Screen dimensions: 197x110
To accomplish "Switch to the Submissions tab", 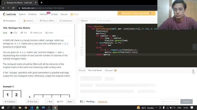I will (x=66, y=21).
